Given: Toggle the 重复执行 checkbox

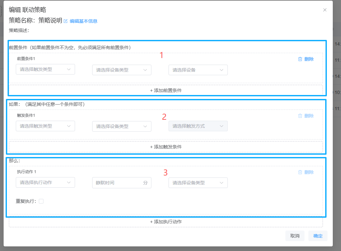Looking at the screenshot, I should pos(41,201).
